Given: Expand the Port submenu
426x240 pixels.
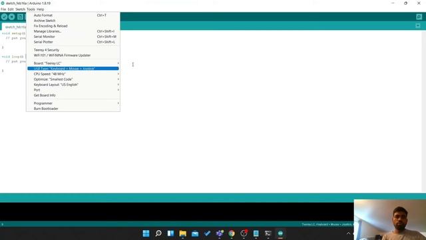Looking at the screenshot, I should click(73, 90).
